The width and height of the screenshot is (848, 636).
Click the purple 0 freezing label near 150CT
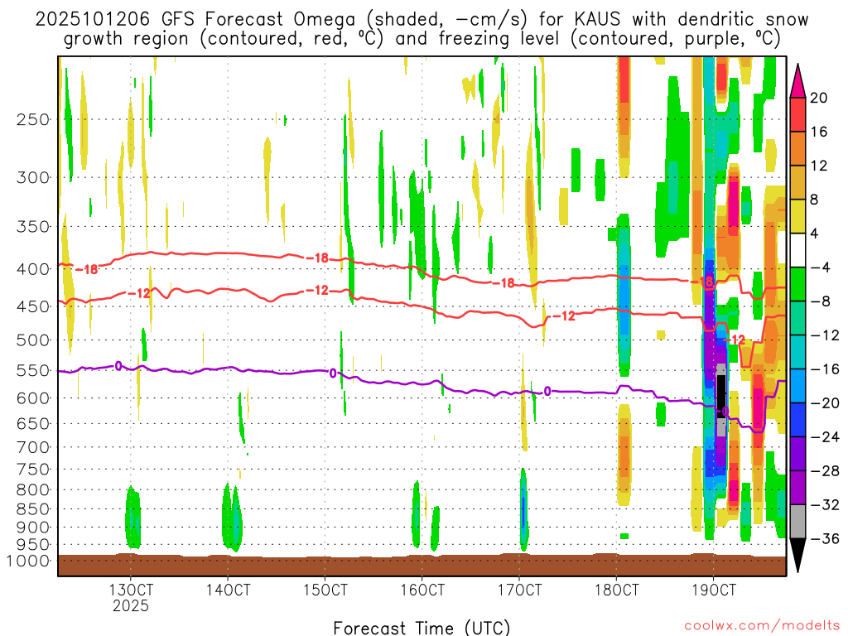tap(333, 373)
